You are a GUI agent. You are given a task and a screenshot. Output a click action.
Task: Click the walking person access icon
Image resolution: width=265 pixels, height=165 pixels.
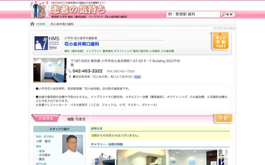point(70,77)
